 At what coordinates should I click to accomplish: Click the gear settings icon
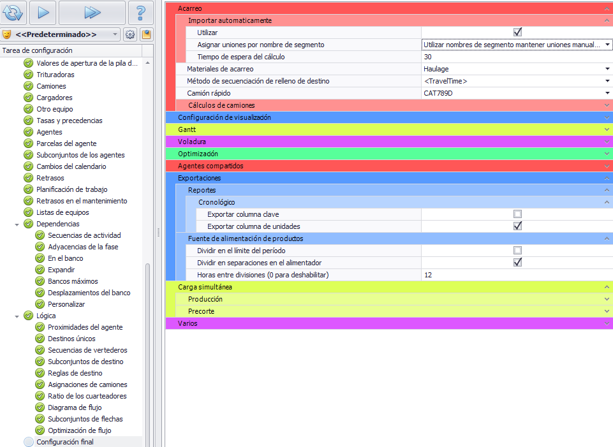pos(130,34)
